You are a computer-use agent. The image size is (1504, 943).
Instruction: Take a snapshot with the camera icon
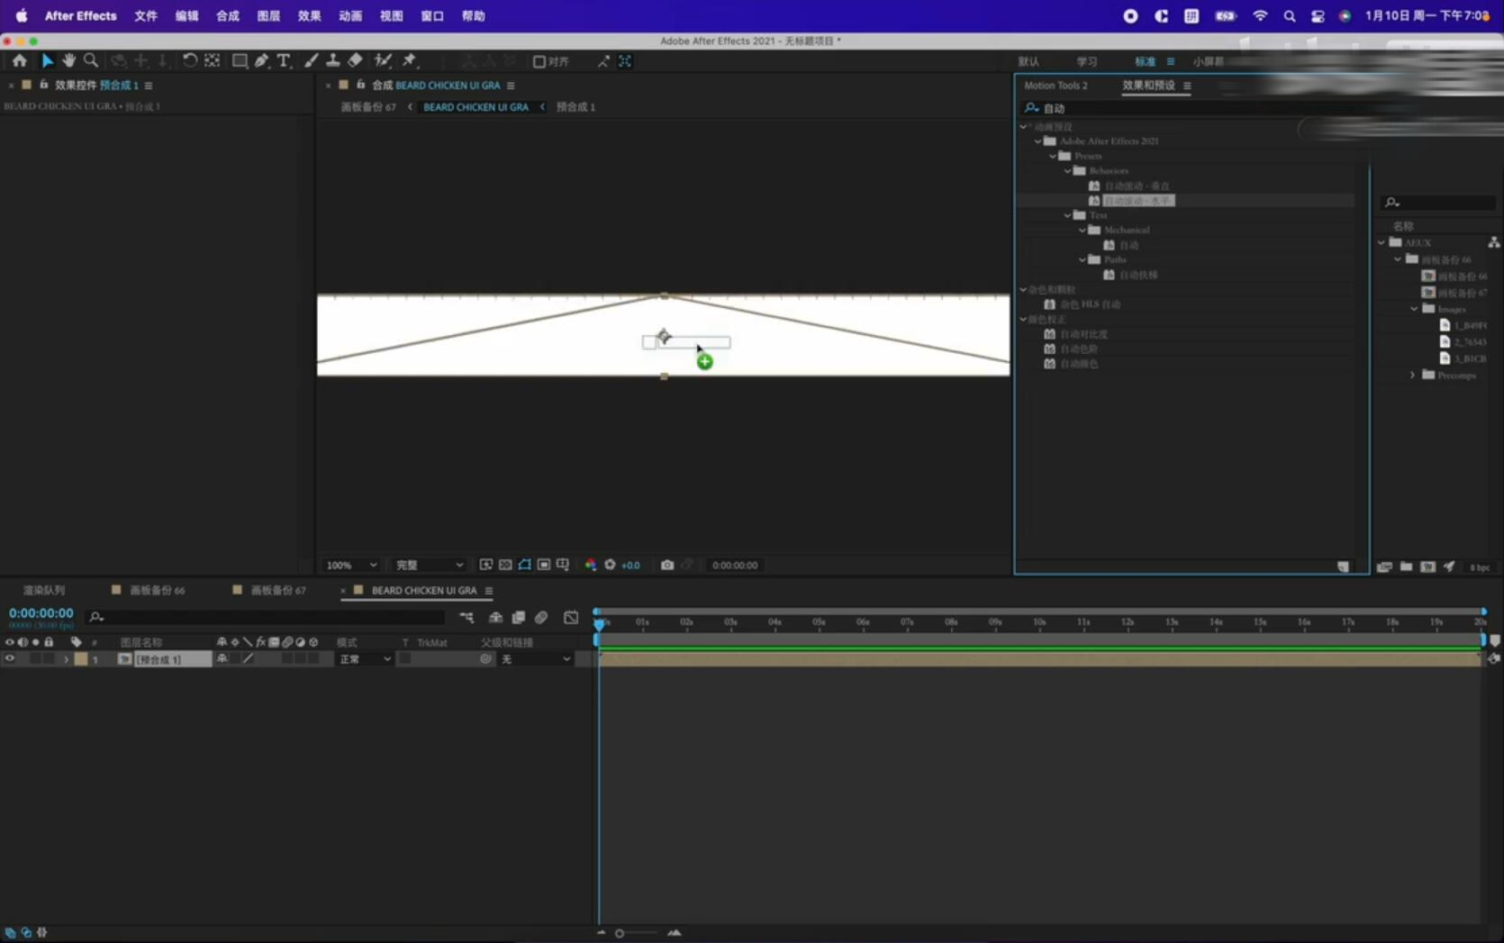(667, 565)
